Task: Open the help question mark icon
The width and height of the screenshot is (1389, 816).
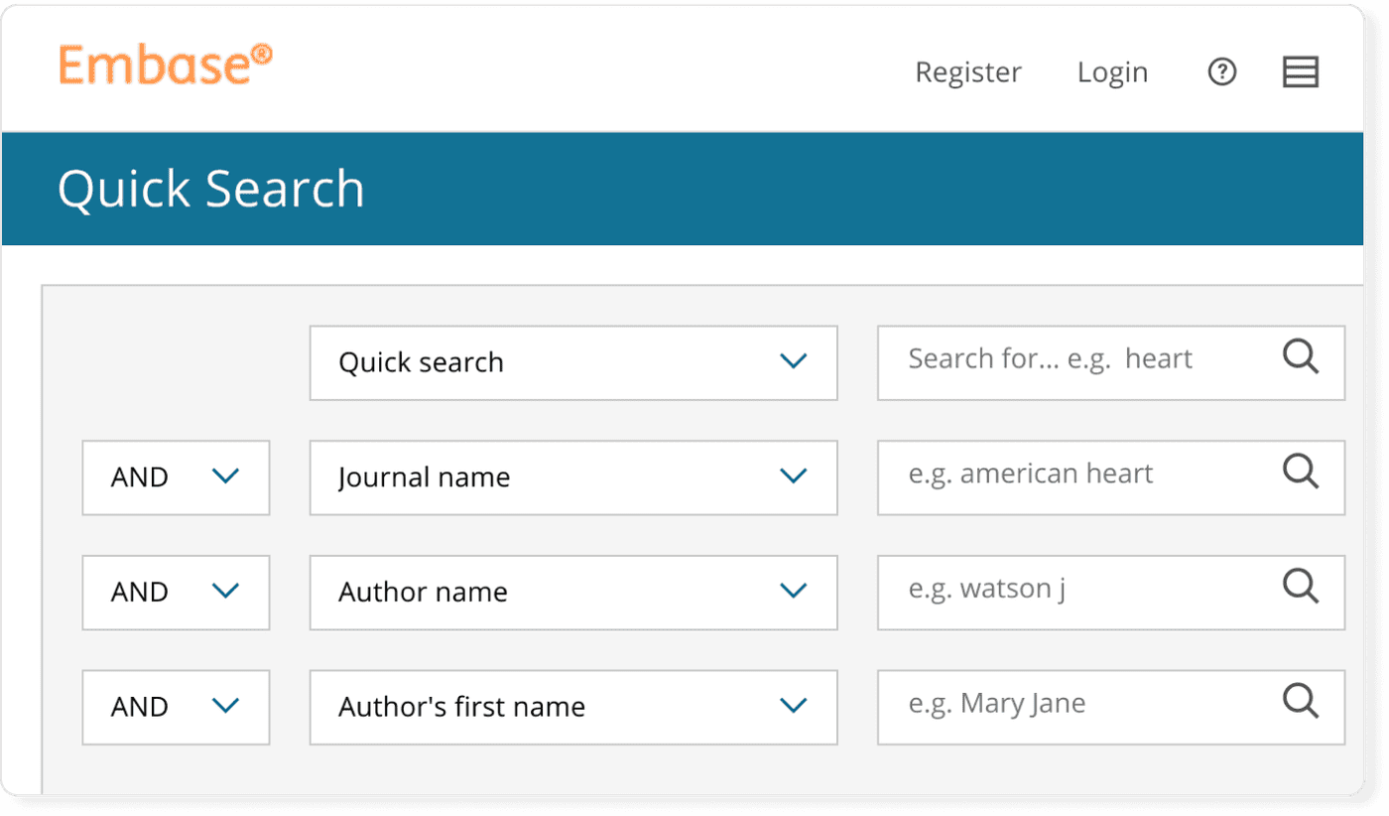Action: pyautogui.click(x=1222, y=71)
